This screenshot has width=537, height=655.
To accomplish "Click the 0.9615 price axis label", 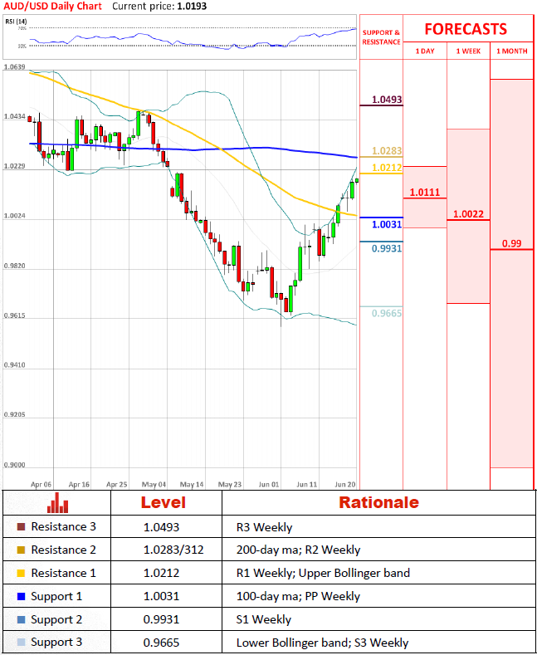I will (x=14, y=315).
